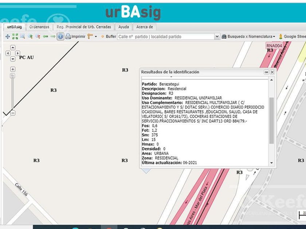This screenshot has width=306, height=229.
Task: Expand the address search combo arrow
Action: tap(217, 37)
